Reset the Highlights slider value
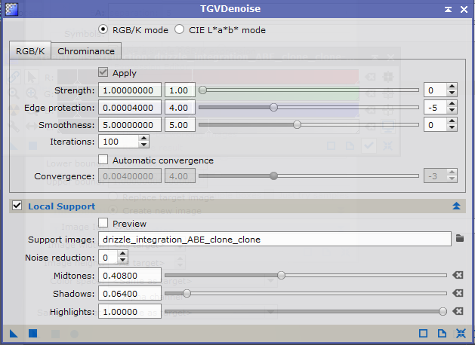Screen dimensions: 475x345 (x=458, y=311)
